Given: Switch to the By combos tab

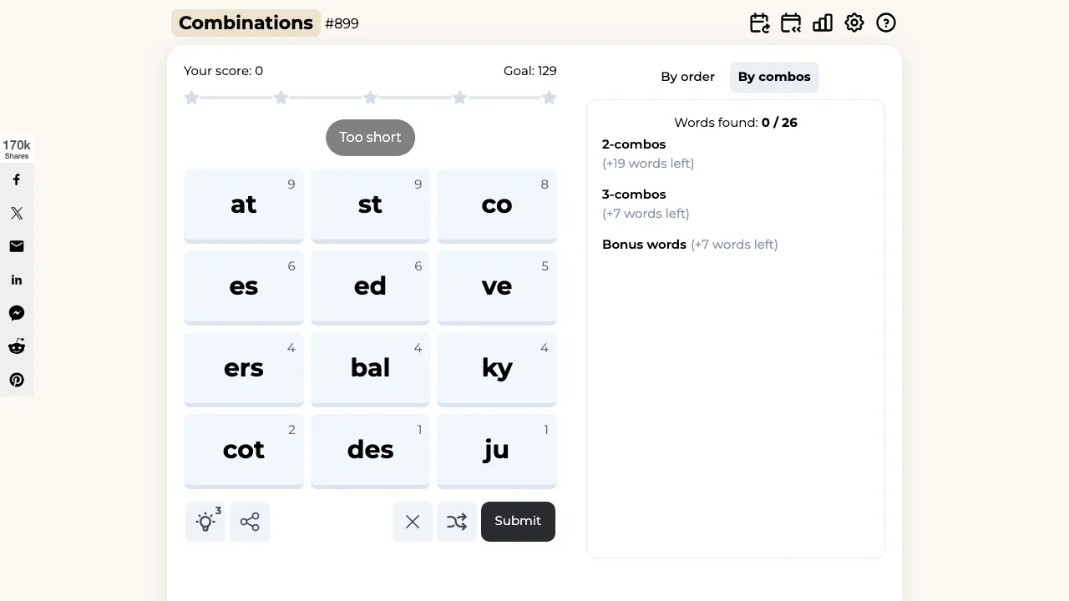Looking at the screenshot, I should click(774, 77).
